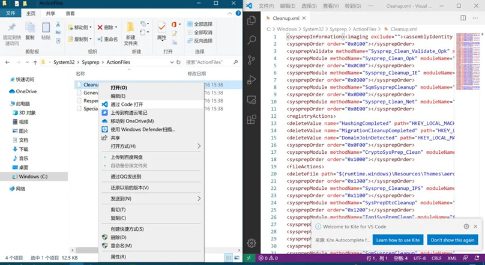Click CRLF line ending in status bar
The width and height of the screenshot is (485, 265).
coord(436,258)
